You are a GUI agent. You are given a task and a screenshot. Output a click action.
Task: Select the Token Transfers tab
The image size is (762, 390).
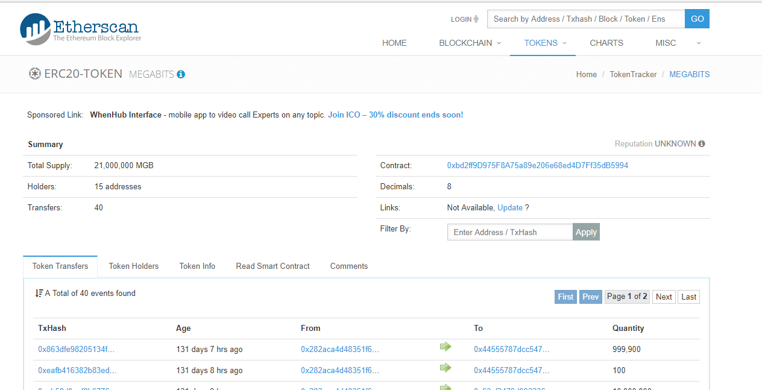point(60,266)
